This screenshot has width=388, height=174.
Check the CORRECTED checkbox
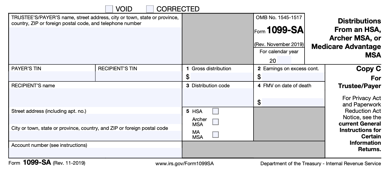click(x=150, y=9)
